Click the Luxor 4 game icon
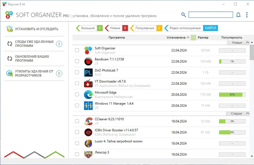254x165 pixels. point(88,143)
